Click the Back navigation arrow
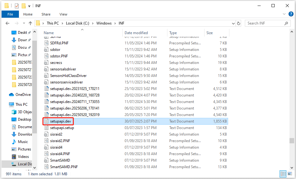This screenshot has height=179, width=296. pyautogui.click(x=7, y=23)
